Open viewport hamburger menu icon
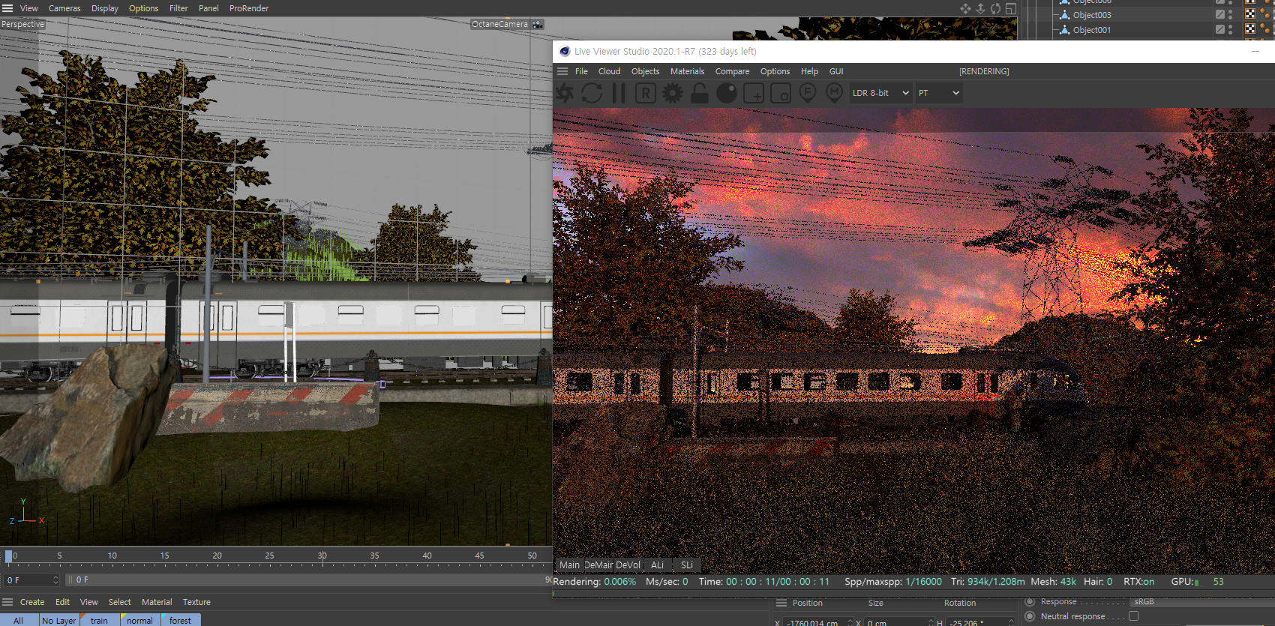 [x=7, y=8]
